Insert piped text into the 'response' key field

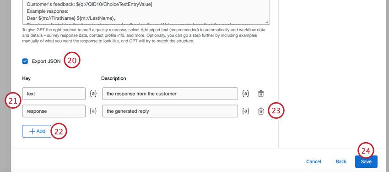(93, 111)
